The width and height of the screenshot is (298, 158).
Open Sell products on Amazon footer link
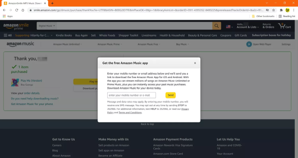pyautogui.click(x=114, y=145)
